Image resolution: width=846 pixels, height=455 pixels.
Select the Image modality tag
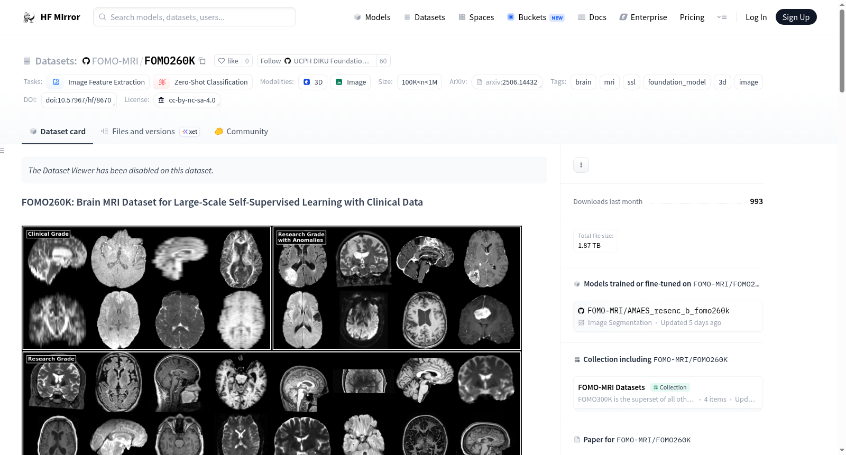coord(351,82)
